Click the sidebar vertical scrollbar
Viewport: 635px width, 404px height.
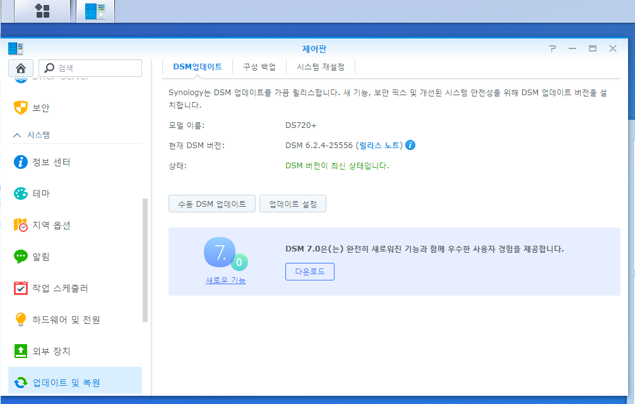click(x=145, y=260)
